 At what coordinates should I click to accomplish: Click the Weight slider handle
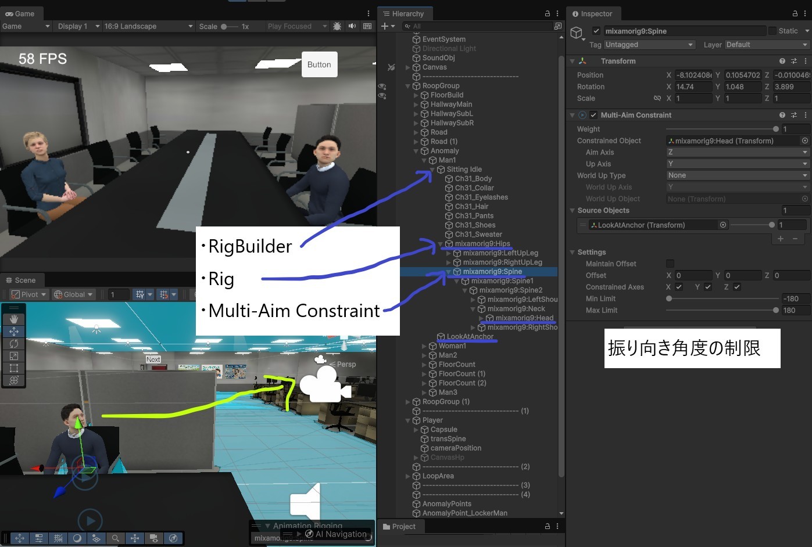tap(776, 129)
